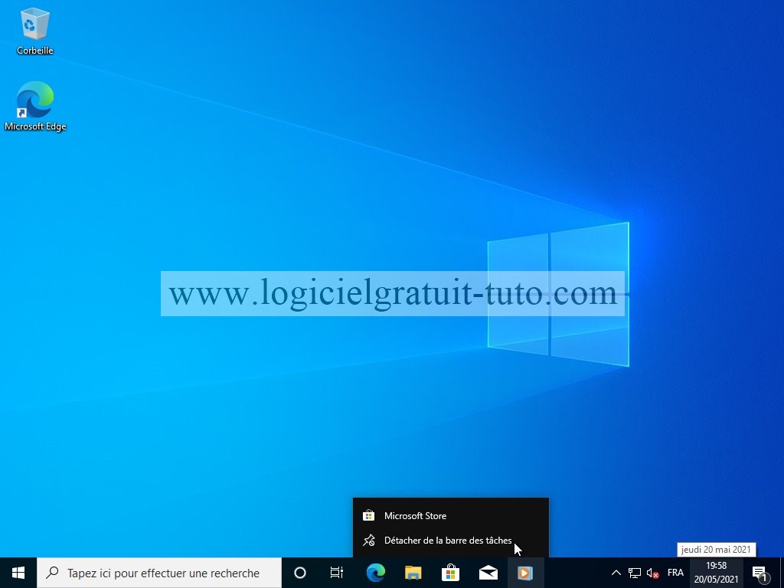Open the Corbeille recycle bin icon
This screenshot has width=784, height=588.
(x=34, y=31)
